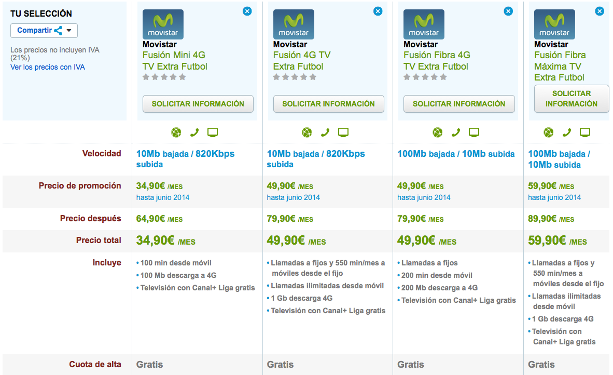Viewport: 613px width, 375px height.
Task: Click TV icon under Fusión Fibra Máxima
Action: (x=585, y=132)
